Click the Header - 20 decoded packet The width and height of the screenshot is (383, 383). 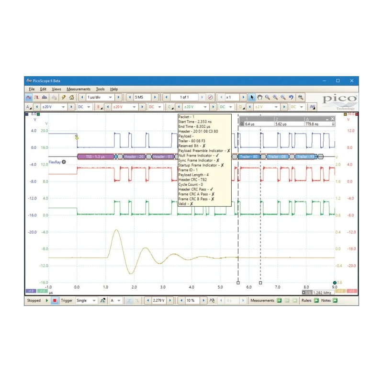[134, 157]
